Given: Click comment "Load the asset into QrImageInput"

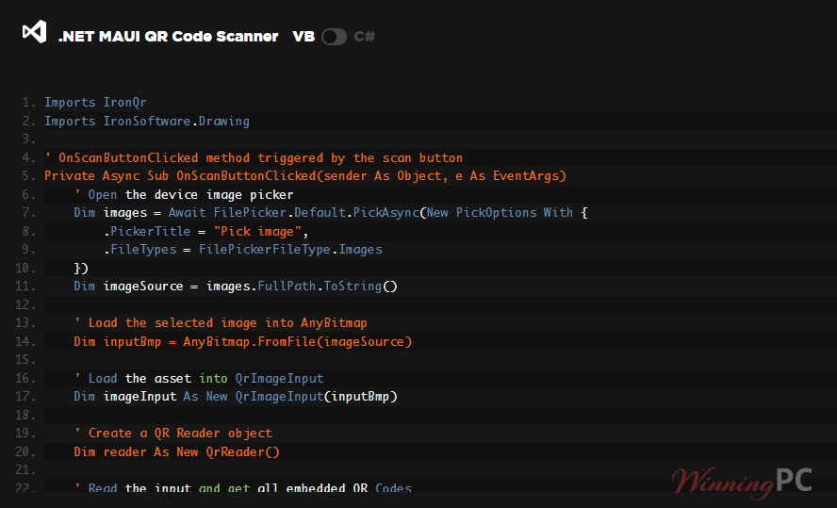Looking at the screenshot, I should [x=199, y=378].
